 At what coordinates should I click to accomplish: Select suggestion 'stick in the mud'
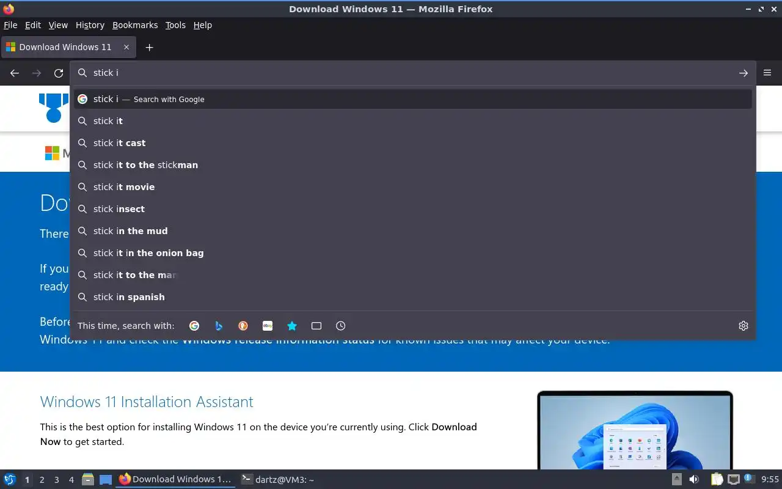(413, 231)
